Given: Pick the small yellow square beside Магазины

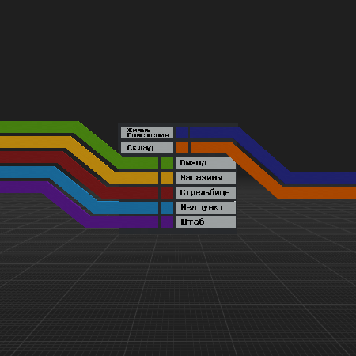Looking at the screenshot, I should [x=167, y=177].
